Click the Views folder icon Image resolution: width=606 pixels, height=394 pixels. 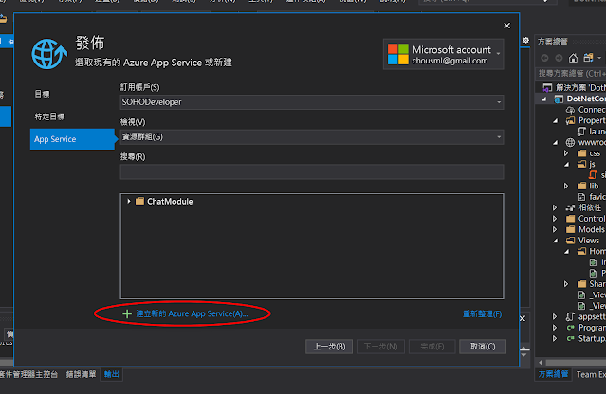pyautogui.click(x=571, y=241)
